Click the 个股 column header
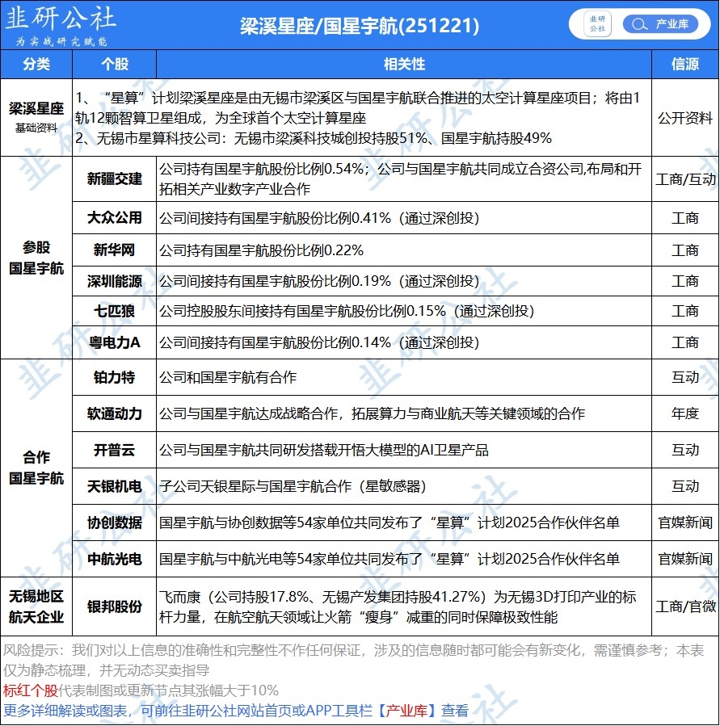This screenshot has width=720, height=726. [x=115, y=64]
